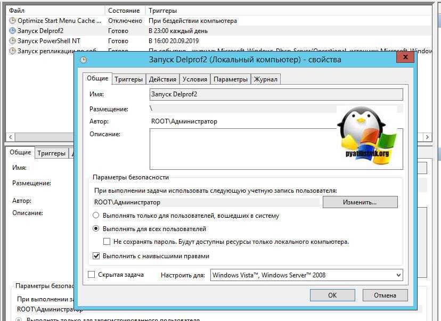Select 'Запуск PowerShell NT' task row

click(219, 41)
